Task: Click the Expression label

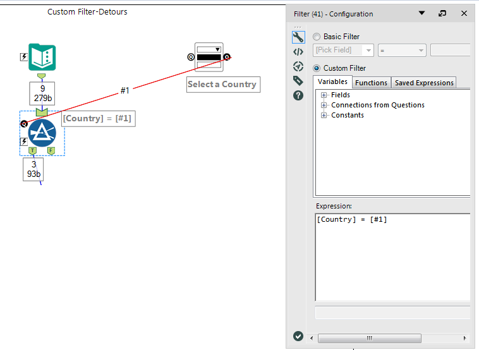Action: point(334,206)
